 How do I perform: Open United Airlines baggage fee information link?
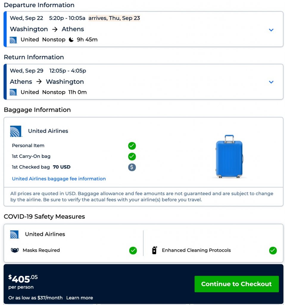[59, 179]
